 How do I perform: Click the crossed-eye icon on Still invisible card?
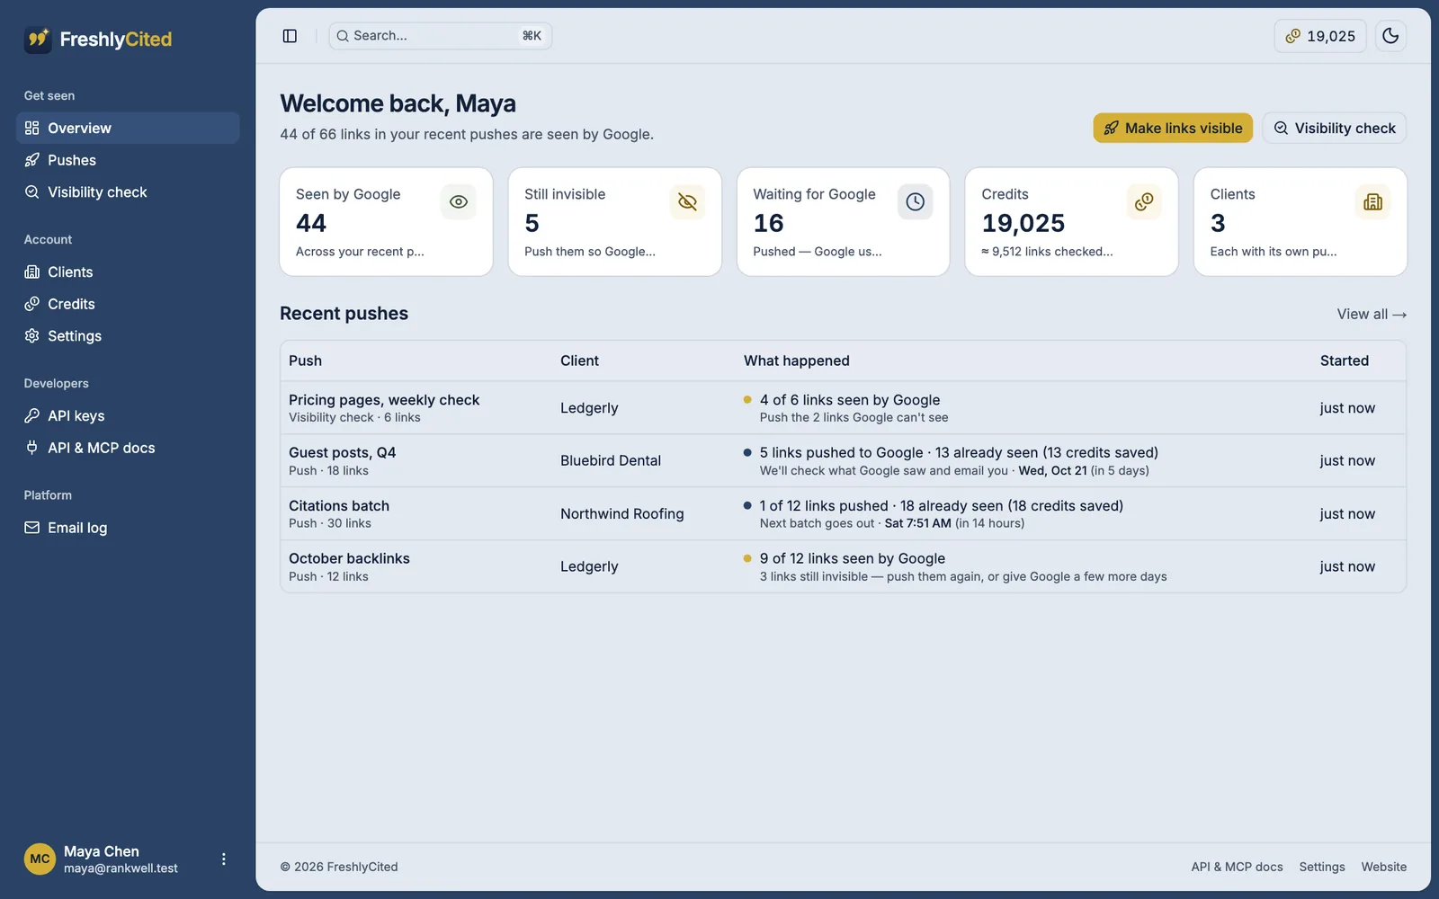click(x=687, y=202)
